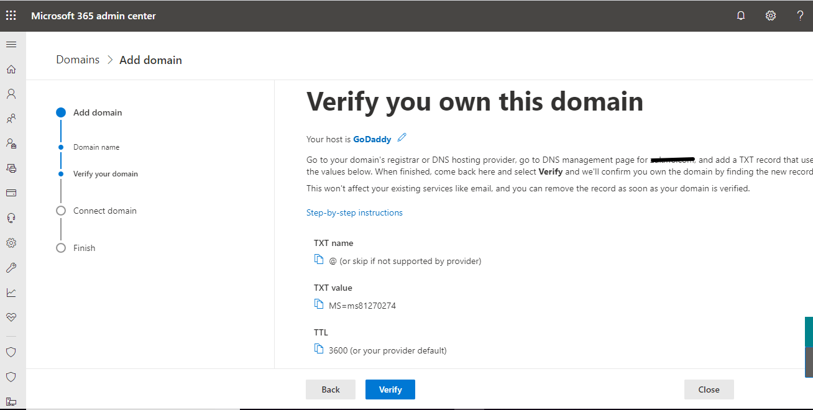Click the GoDaddy host name
This screenshot has width=813, height=410.
[372, 139]
